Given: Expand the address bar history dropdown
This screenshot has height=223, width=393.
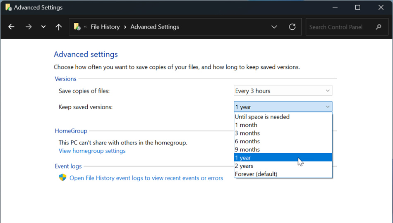Looking at the screenshot, I should pos(274,27).
